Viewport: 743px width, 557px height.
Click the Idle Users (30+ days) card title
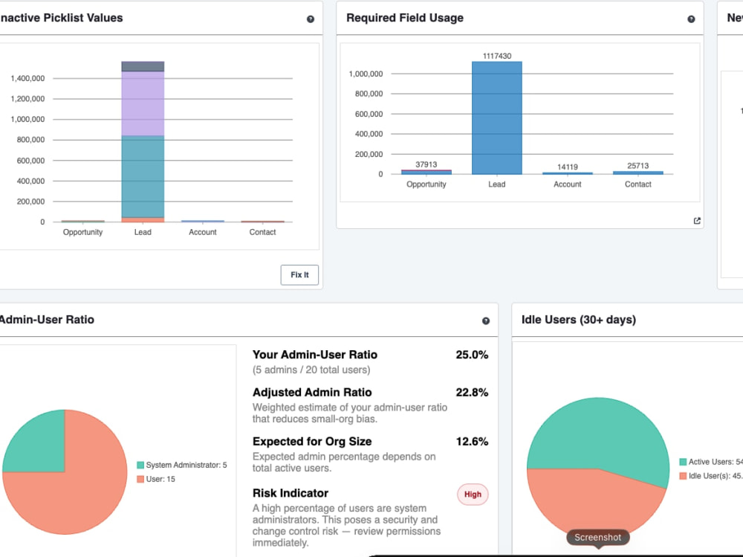pyautogui.click(x=579, y=320)
